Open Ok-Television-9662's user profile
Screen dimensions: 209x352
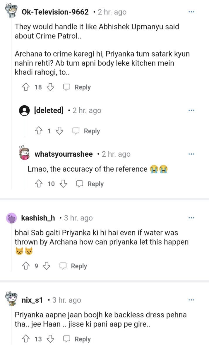coord(55,12)
